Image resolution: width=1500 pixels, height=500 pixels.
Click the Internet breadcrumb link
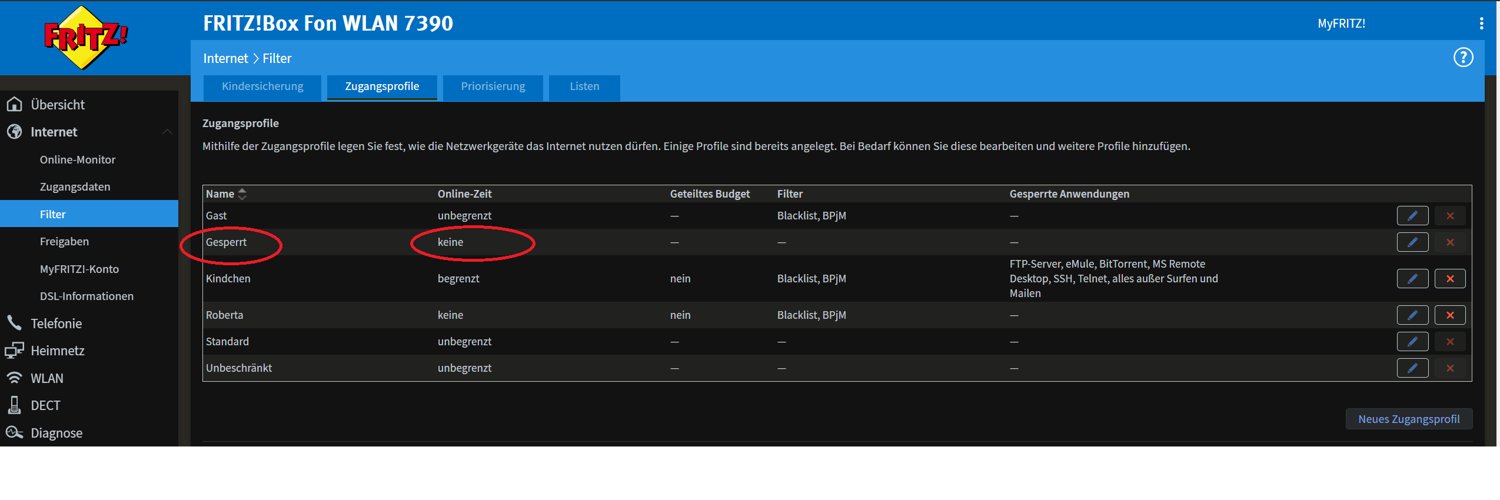[226, 58]
